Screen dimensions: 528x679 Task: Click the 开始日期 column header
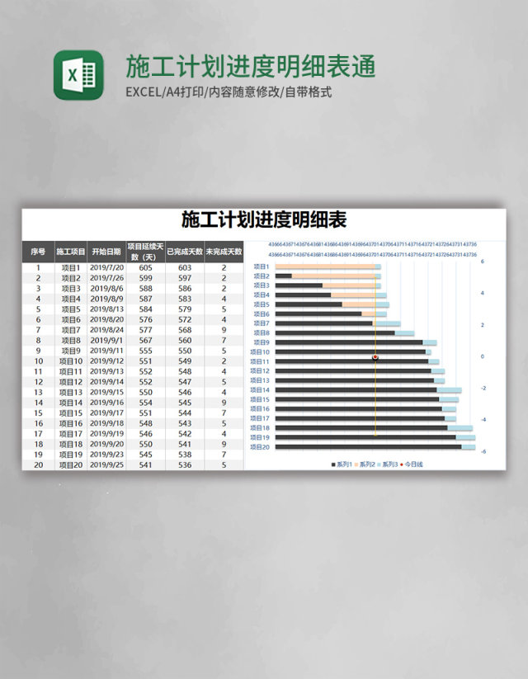coord(106,252)
